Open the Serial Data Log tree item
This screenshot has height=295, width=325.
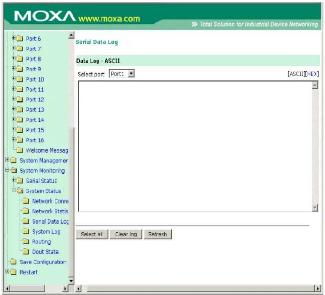click(x=50, y=221)
